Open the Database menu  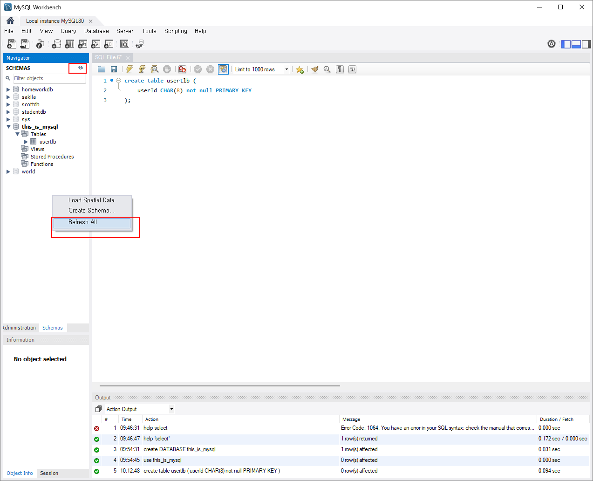96,31
